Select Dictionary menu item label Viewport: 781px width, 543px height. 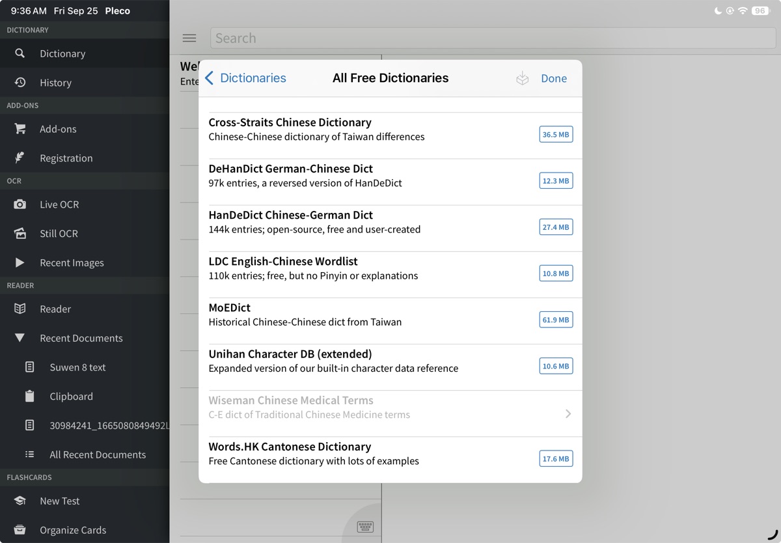62,53
